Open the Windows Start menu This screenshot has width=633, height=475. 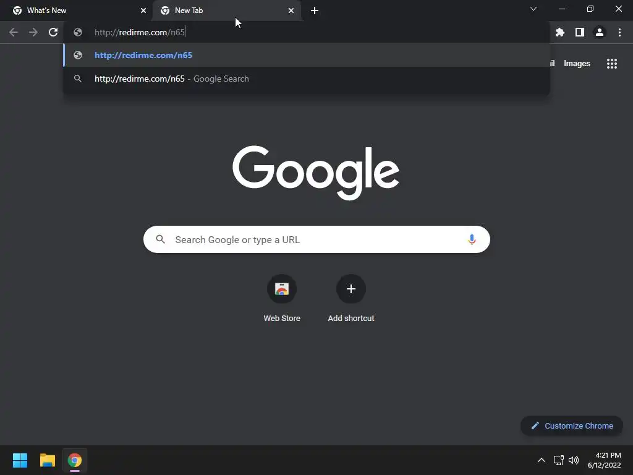tap(20, 460)
